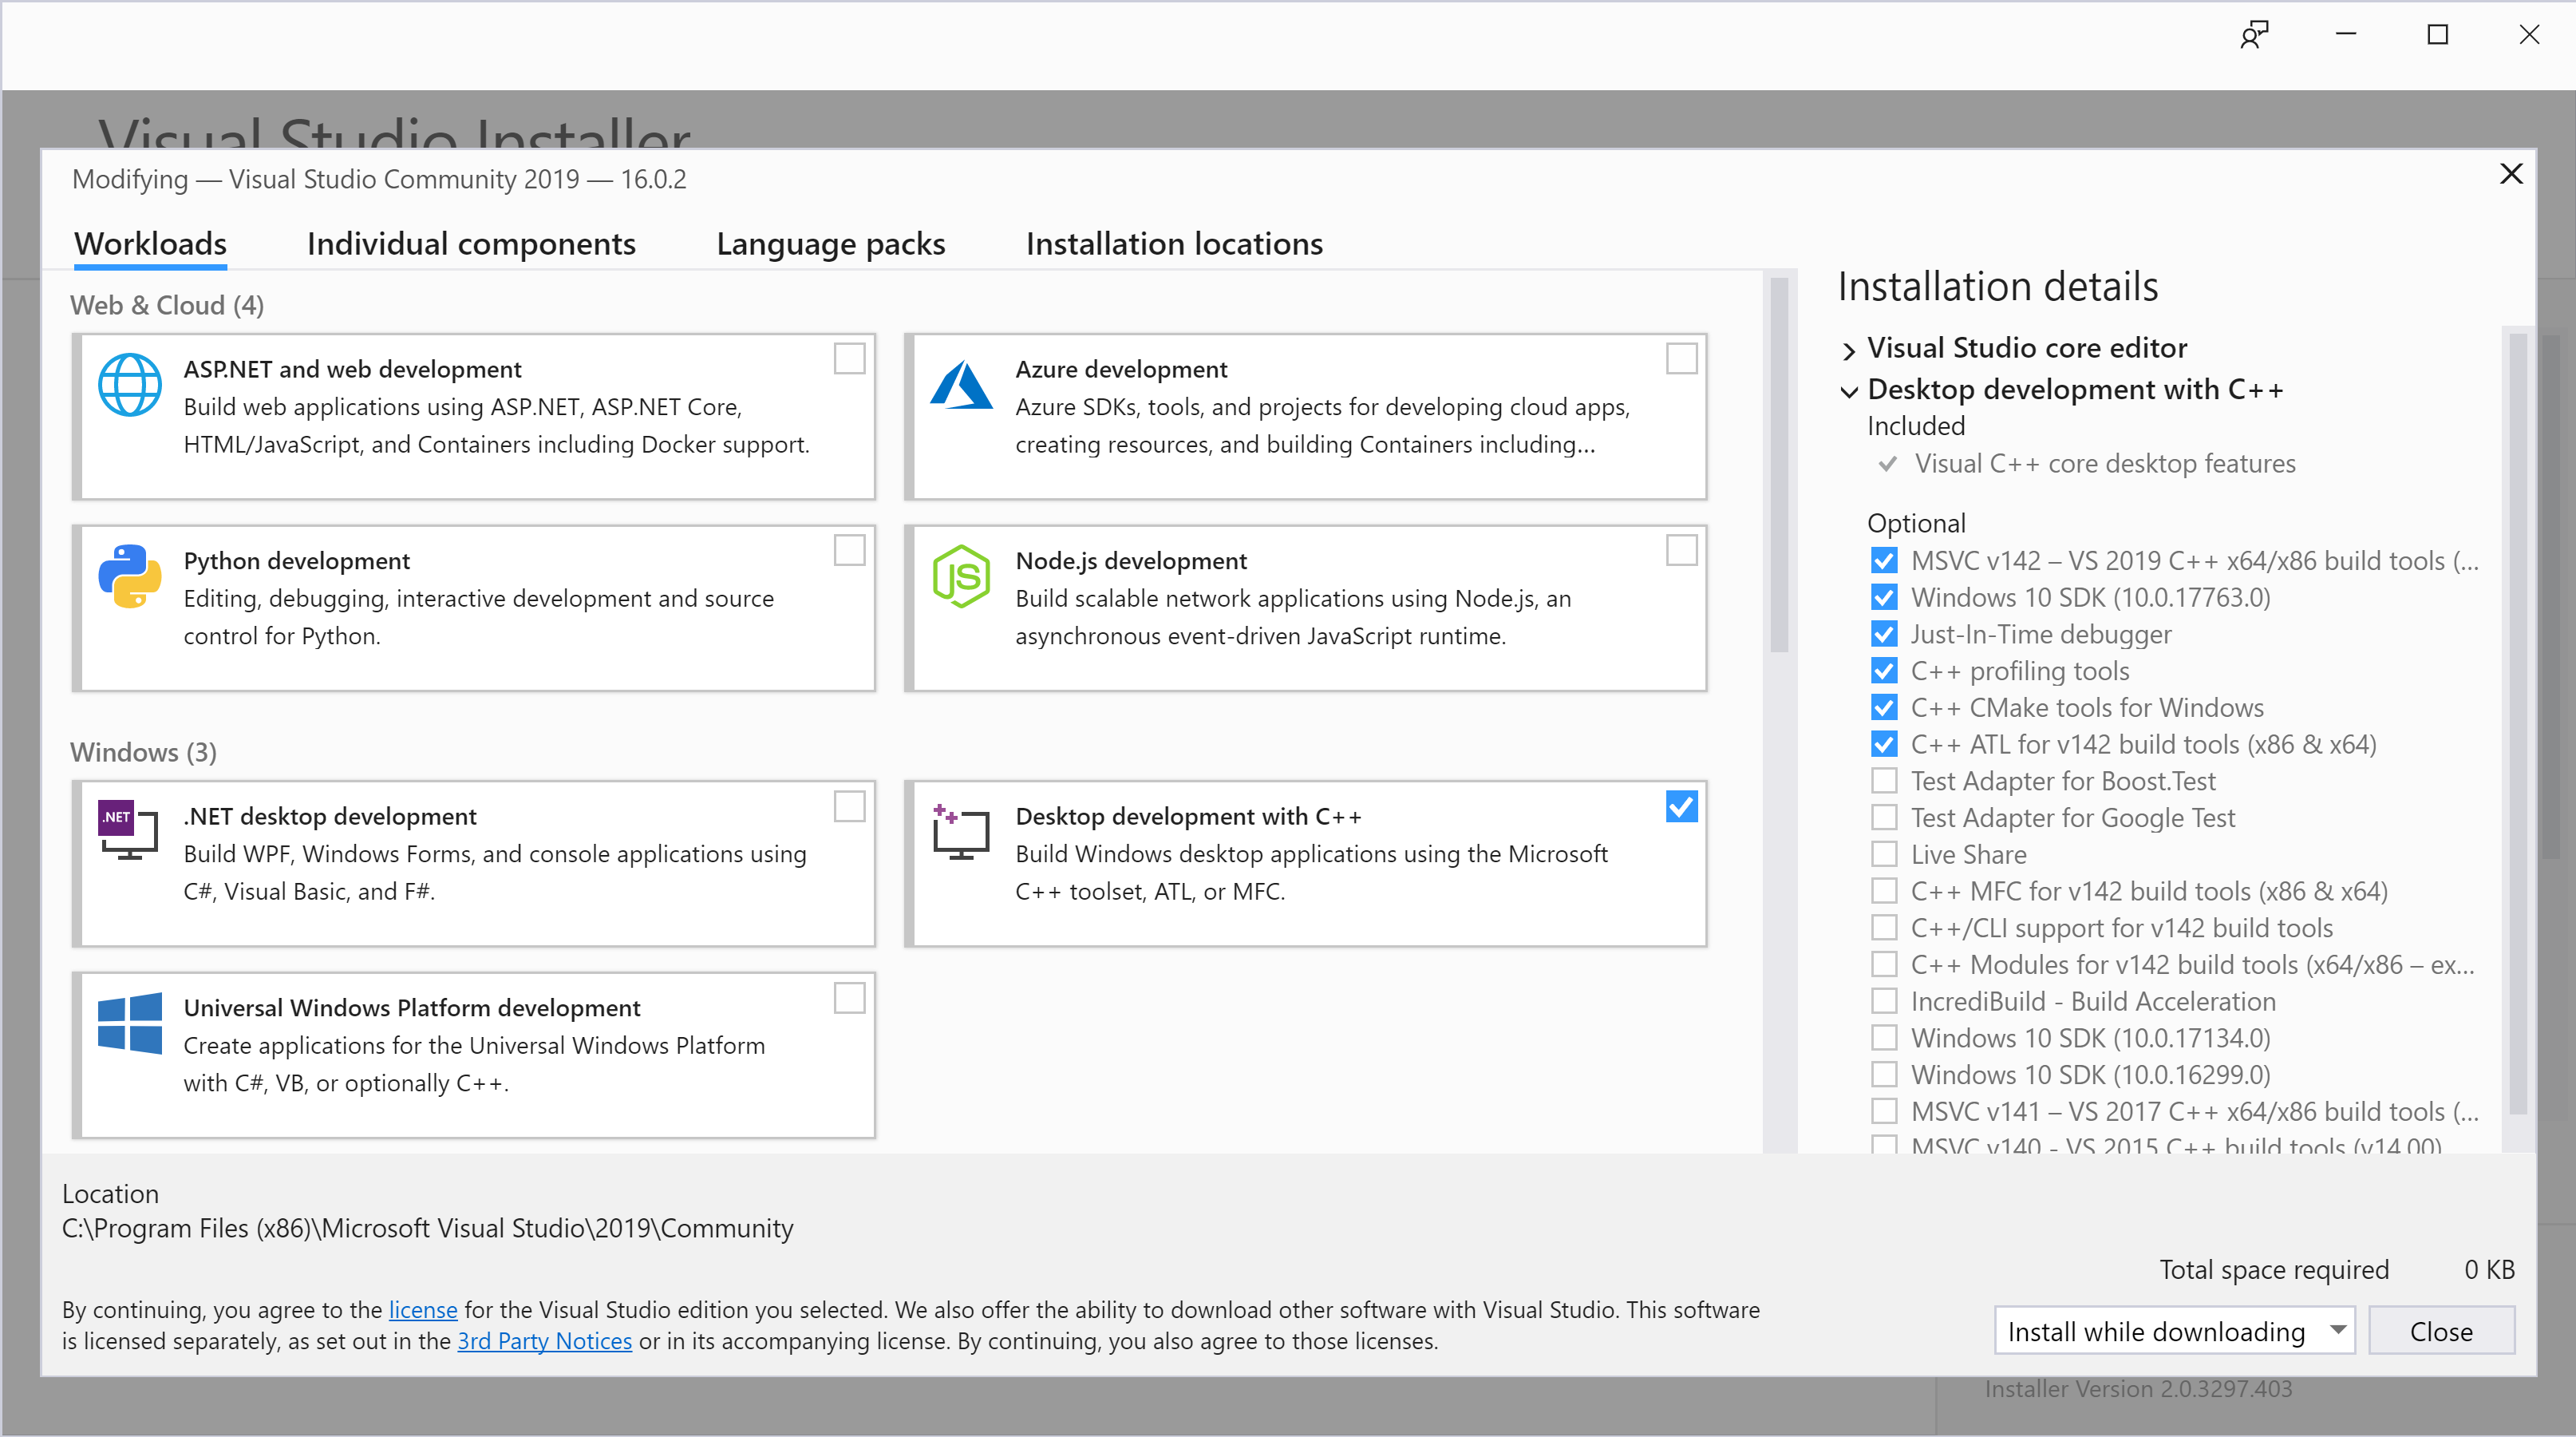Image resolution: width=2576 pixels, height=1437 pixels.
Task: Uncheck MSVC v142 VS 2019 build tools
Action: click(x=1884, y=560)
